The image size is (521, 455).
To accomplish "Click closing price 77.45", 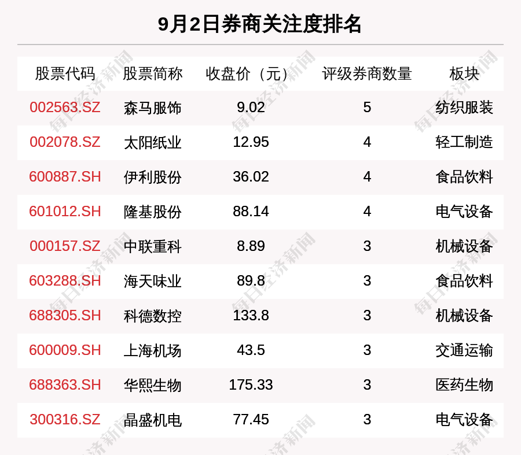I will pyautogui.click(x=251, y=420).
